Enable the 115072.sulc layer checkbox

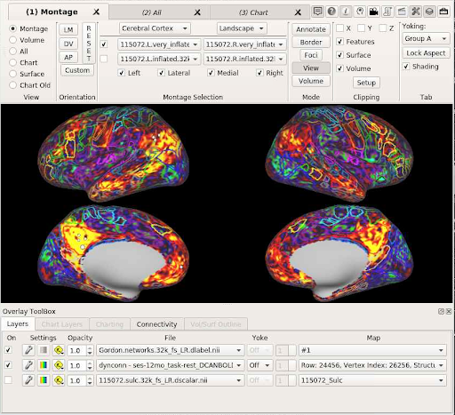click(9, 380)
